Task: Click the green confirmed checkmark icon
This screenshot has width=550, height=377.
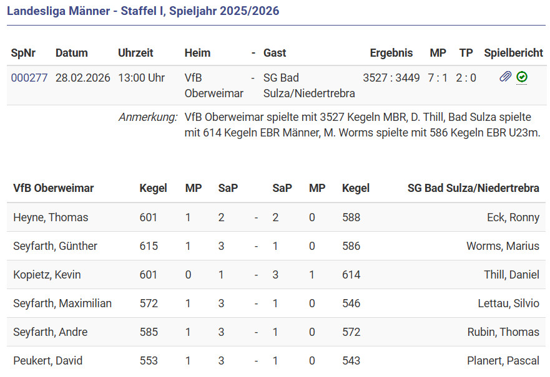Action: [x=522, y=77]
